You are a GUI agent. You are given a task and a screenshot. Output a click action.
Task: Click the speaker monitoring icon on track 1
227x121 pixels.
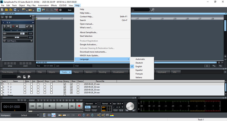click(x=17, y=26)
